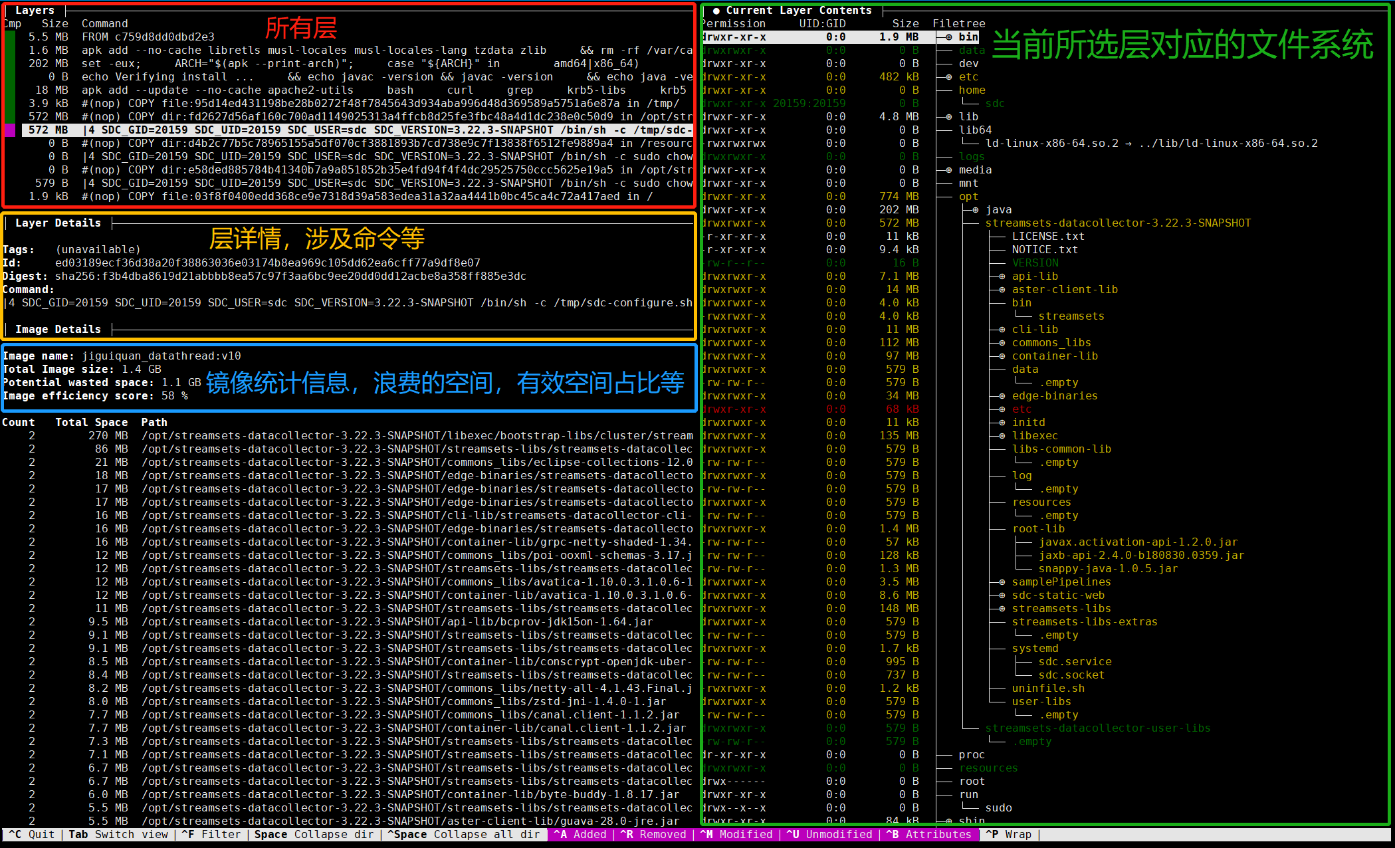Select the COPY file:95d14ed layer
Viewport: 1395px width, 848px height.
tap(358, 104)
